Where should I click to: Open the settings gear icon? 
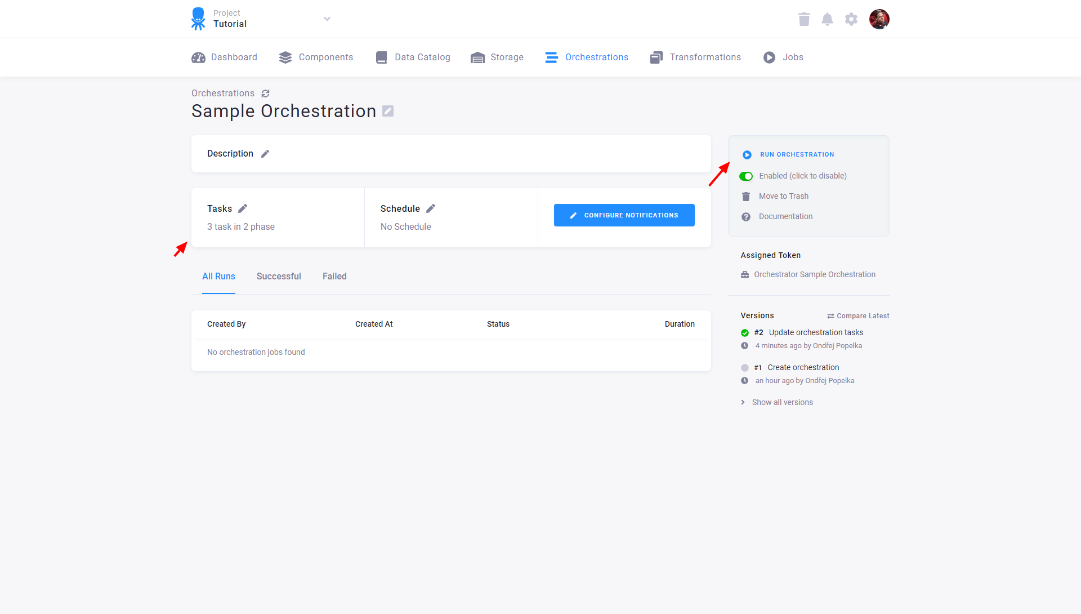(851, 19)
